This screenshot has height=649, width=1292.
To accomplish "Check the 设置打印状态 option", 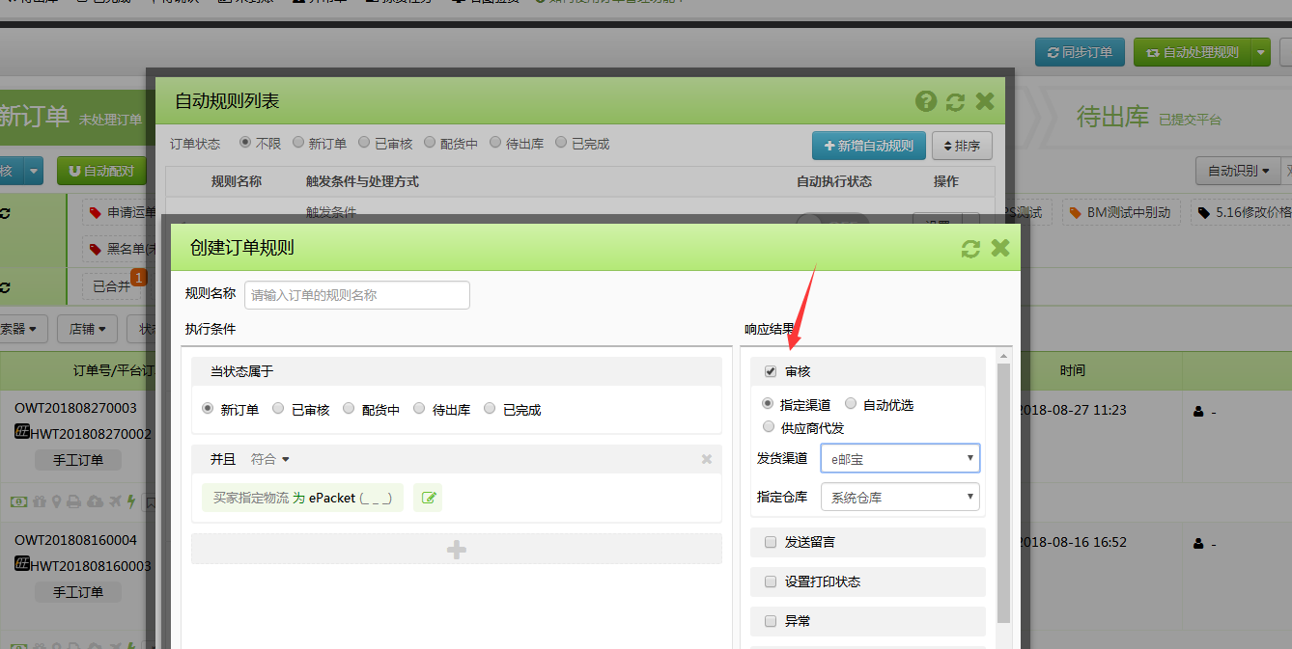I will (x=771, y=581).
